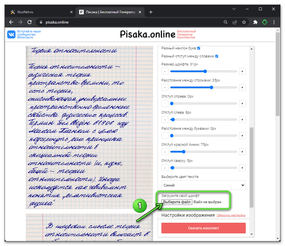Toggle 'Разный отступ между словами' checkbox
285x246 pixels.
click(217, 56)
